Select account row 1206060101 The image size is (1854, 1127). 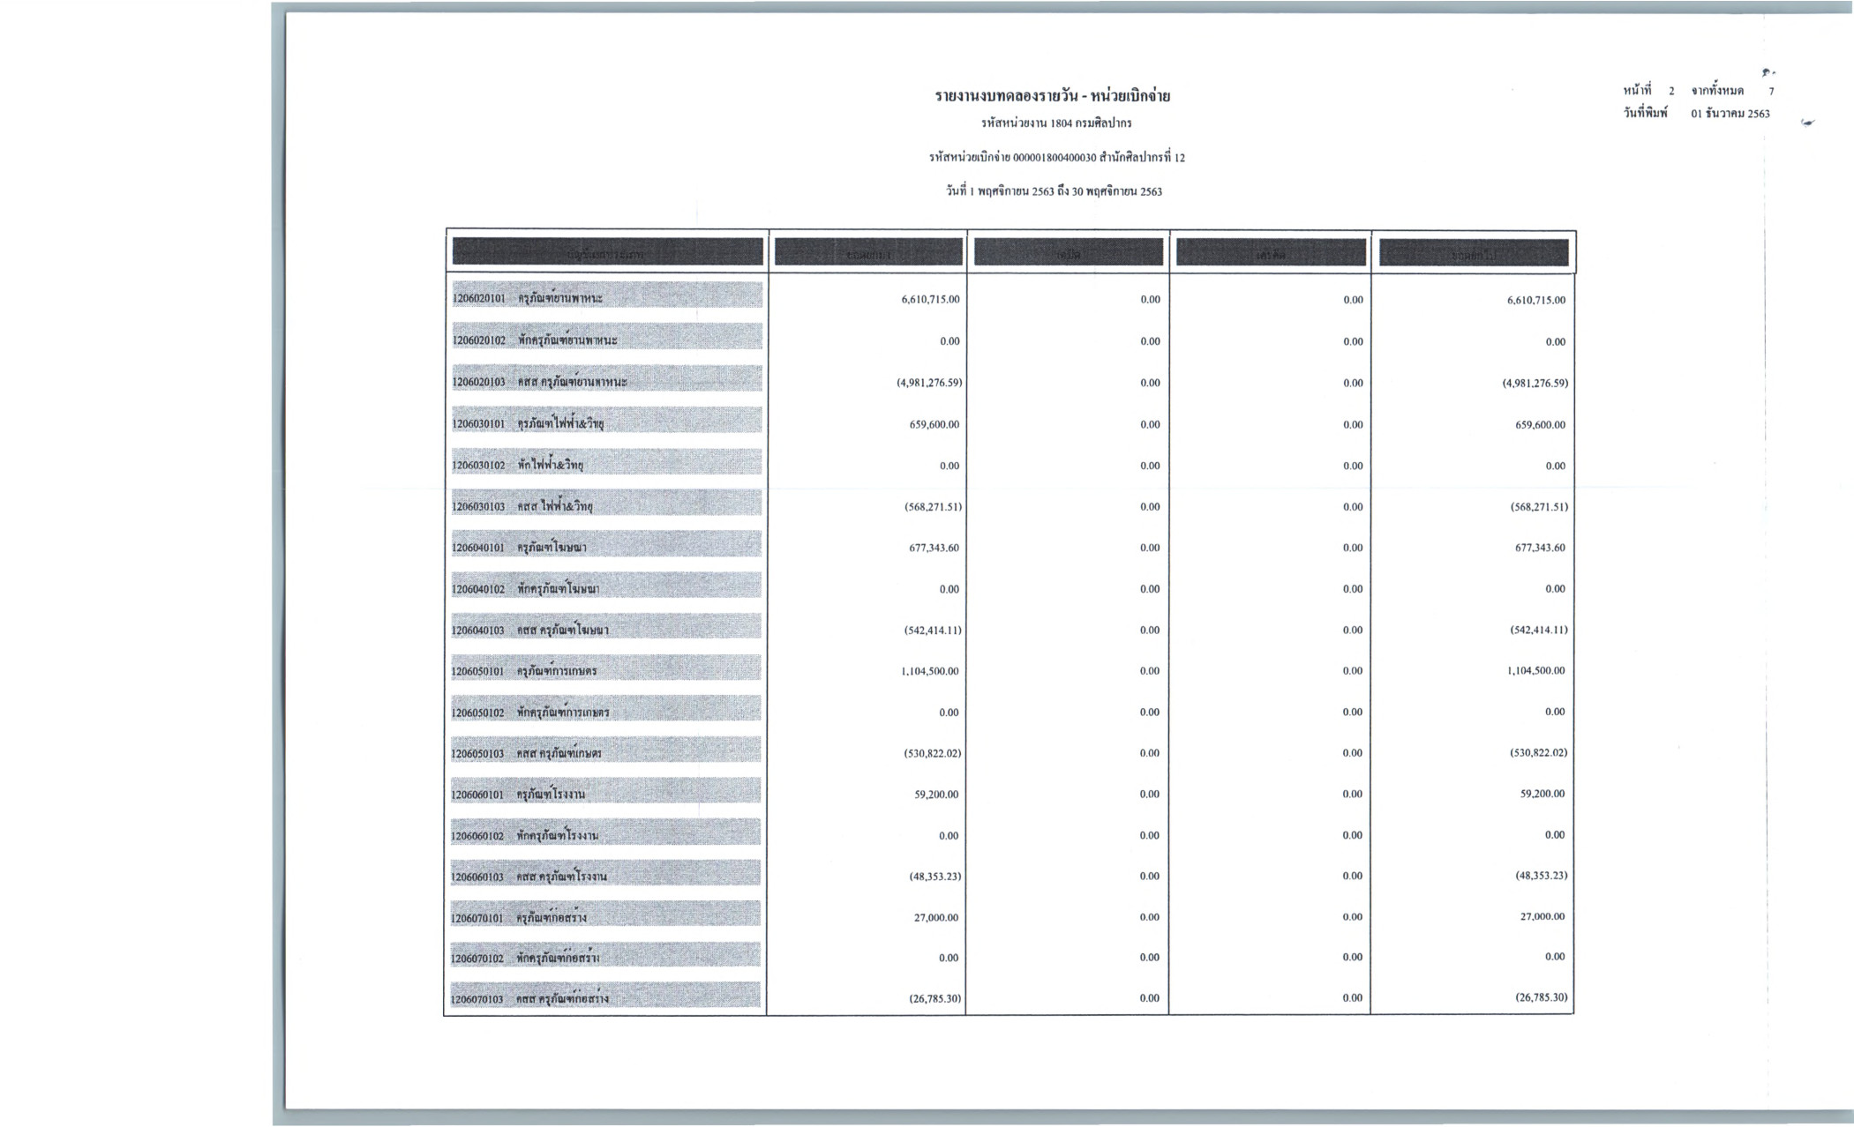(x=606, y=794)
